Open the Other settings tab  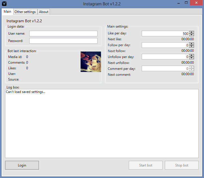point(25,12)
